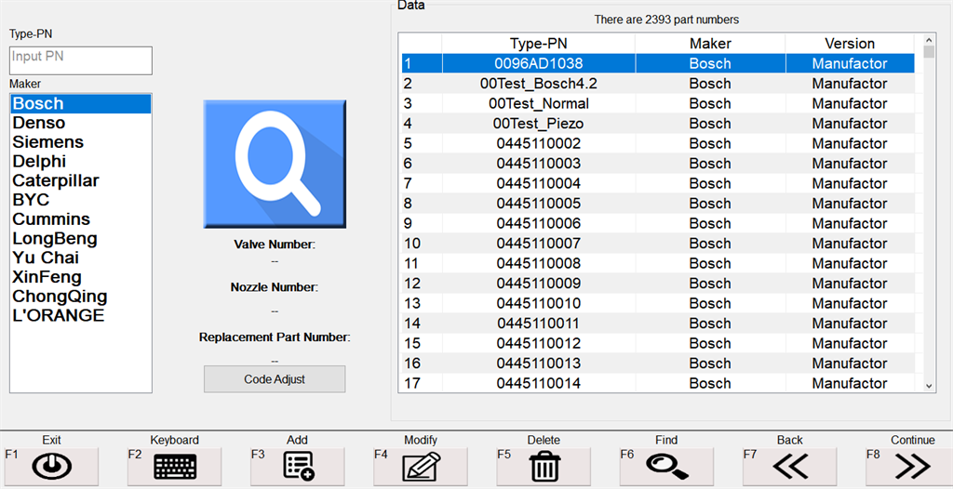Select Denso in the Maker list
This screenshot has width=953, height=489.
point(39,123)
